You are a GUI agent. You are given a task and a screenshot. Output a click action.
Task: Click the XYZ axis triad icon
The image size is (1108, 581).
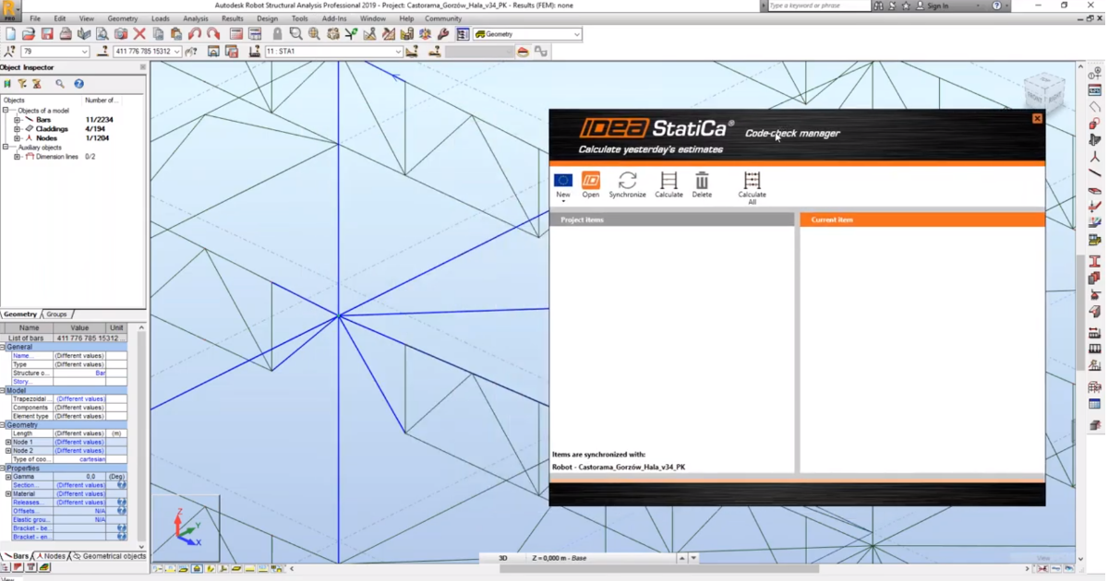[x=187, y=528]
